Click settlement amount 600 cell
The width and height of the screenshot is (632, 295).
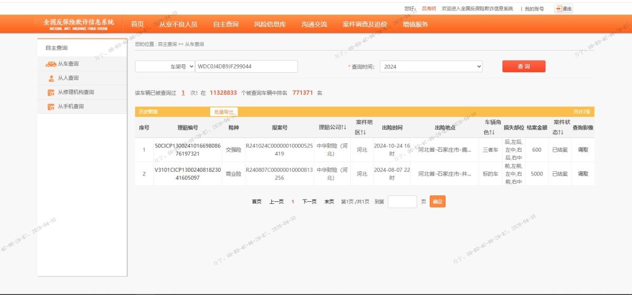click(x=537, y=150)
